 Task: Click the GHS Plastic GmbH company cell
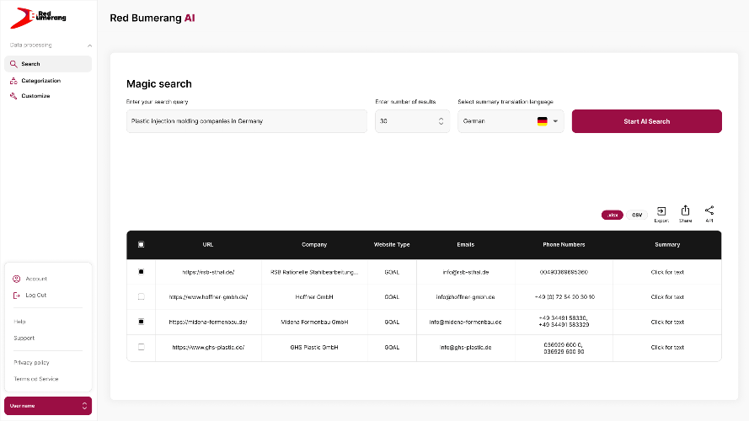(314, 348)
